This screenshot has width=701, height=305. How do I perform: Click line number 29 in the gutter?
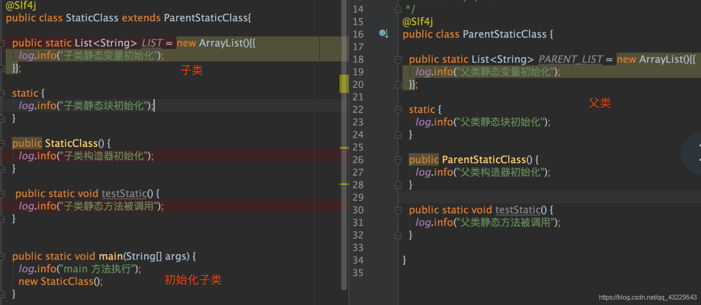coord(358,197)
